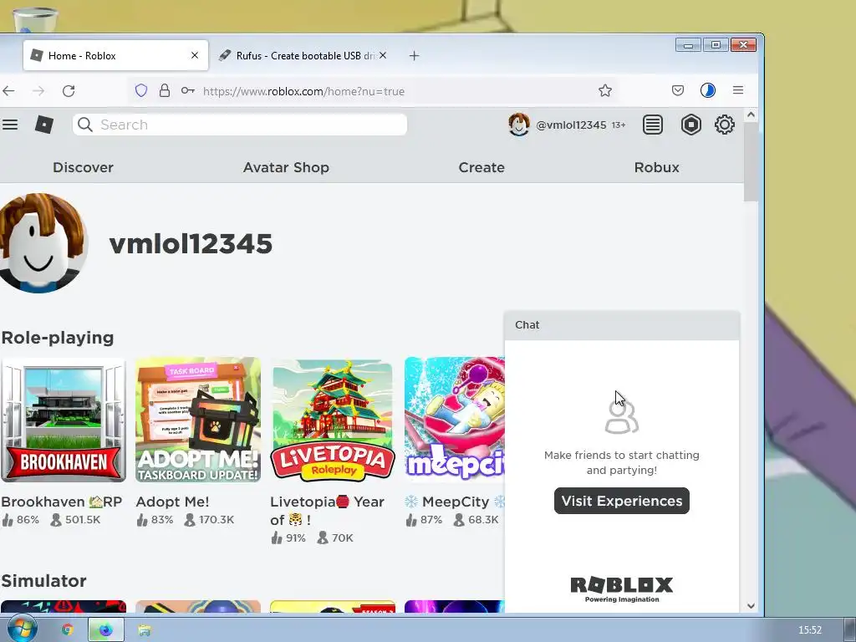Open Windows Explorer from the taskbar
This screenshot has height=642, width=856.
[x=145, y=630]
